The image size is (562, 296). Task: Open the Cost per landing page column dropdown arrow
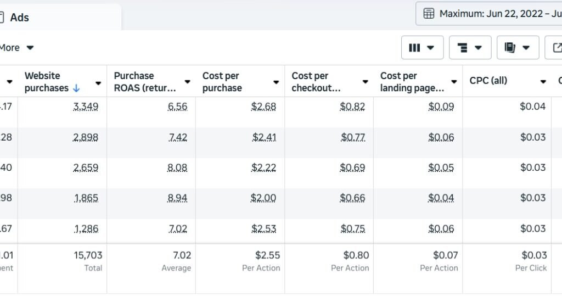click(x=454, y=82)
